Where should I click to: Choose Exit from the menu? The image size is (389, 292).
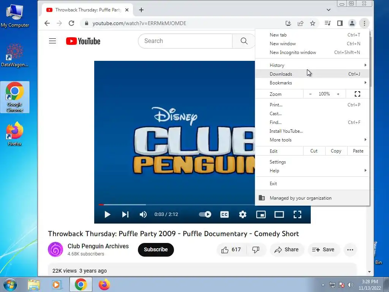312,184
